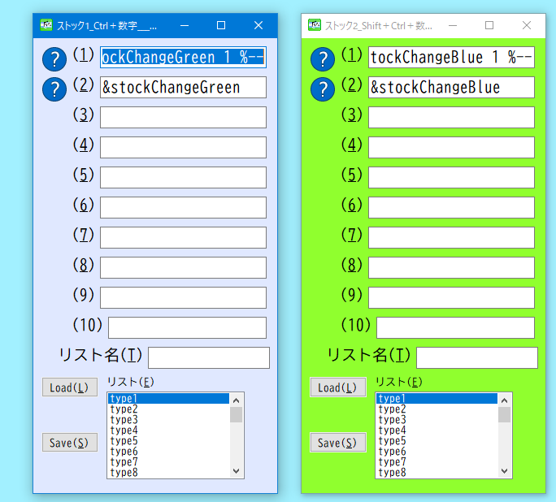The height and width of the screenshot is (502, 556).
Task: Click field (10) in the green window
Action: [x=455, y=327]
